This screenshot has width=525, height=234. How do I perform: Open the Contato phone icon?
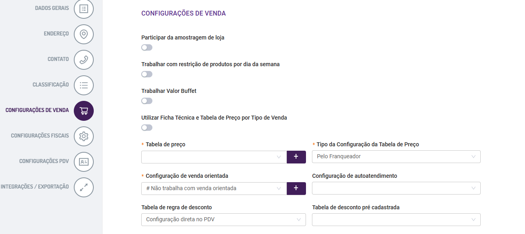[x=84, y=60]
